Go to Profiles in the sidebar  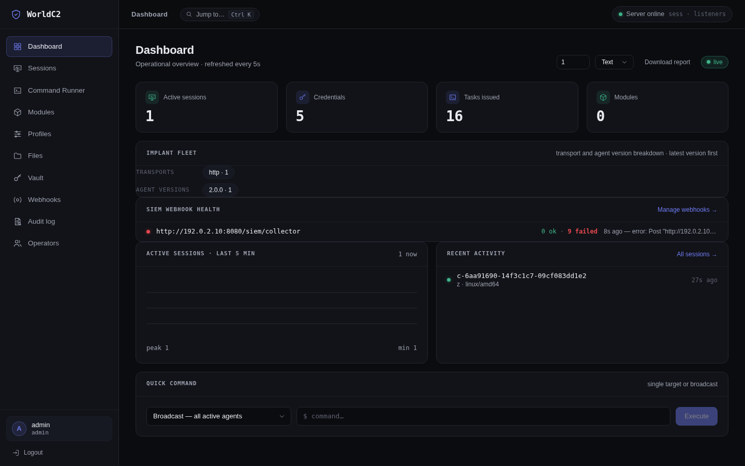click(59, 134)
